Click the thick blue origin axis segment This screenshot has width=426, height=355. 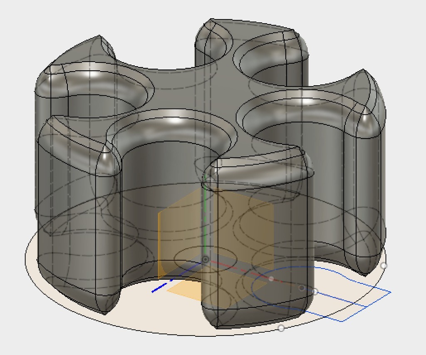pyautogui.click(x=159, y=288)
